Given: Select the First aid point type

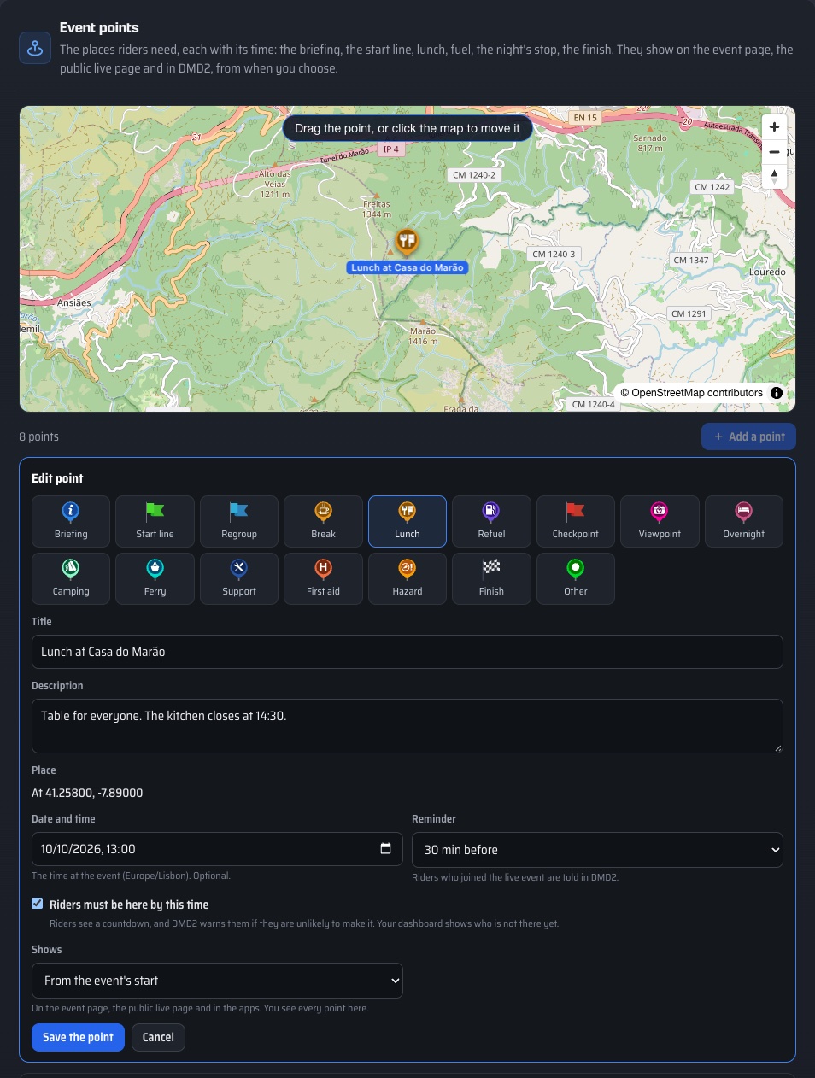Looking at the screenshot, I should [x=323, y=578].
